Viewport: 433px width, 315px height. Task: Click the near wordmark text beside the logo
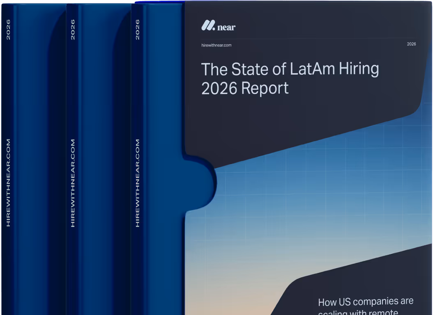point(226,27)
